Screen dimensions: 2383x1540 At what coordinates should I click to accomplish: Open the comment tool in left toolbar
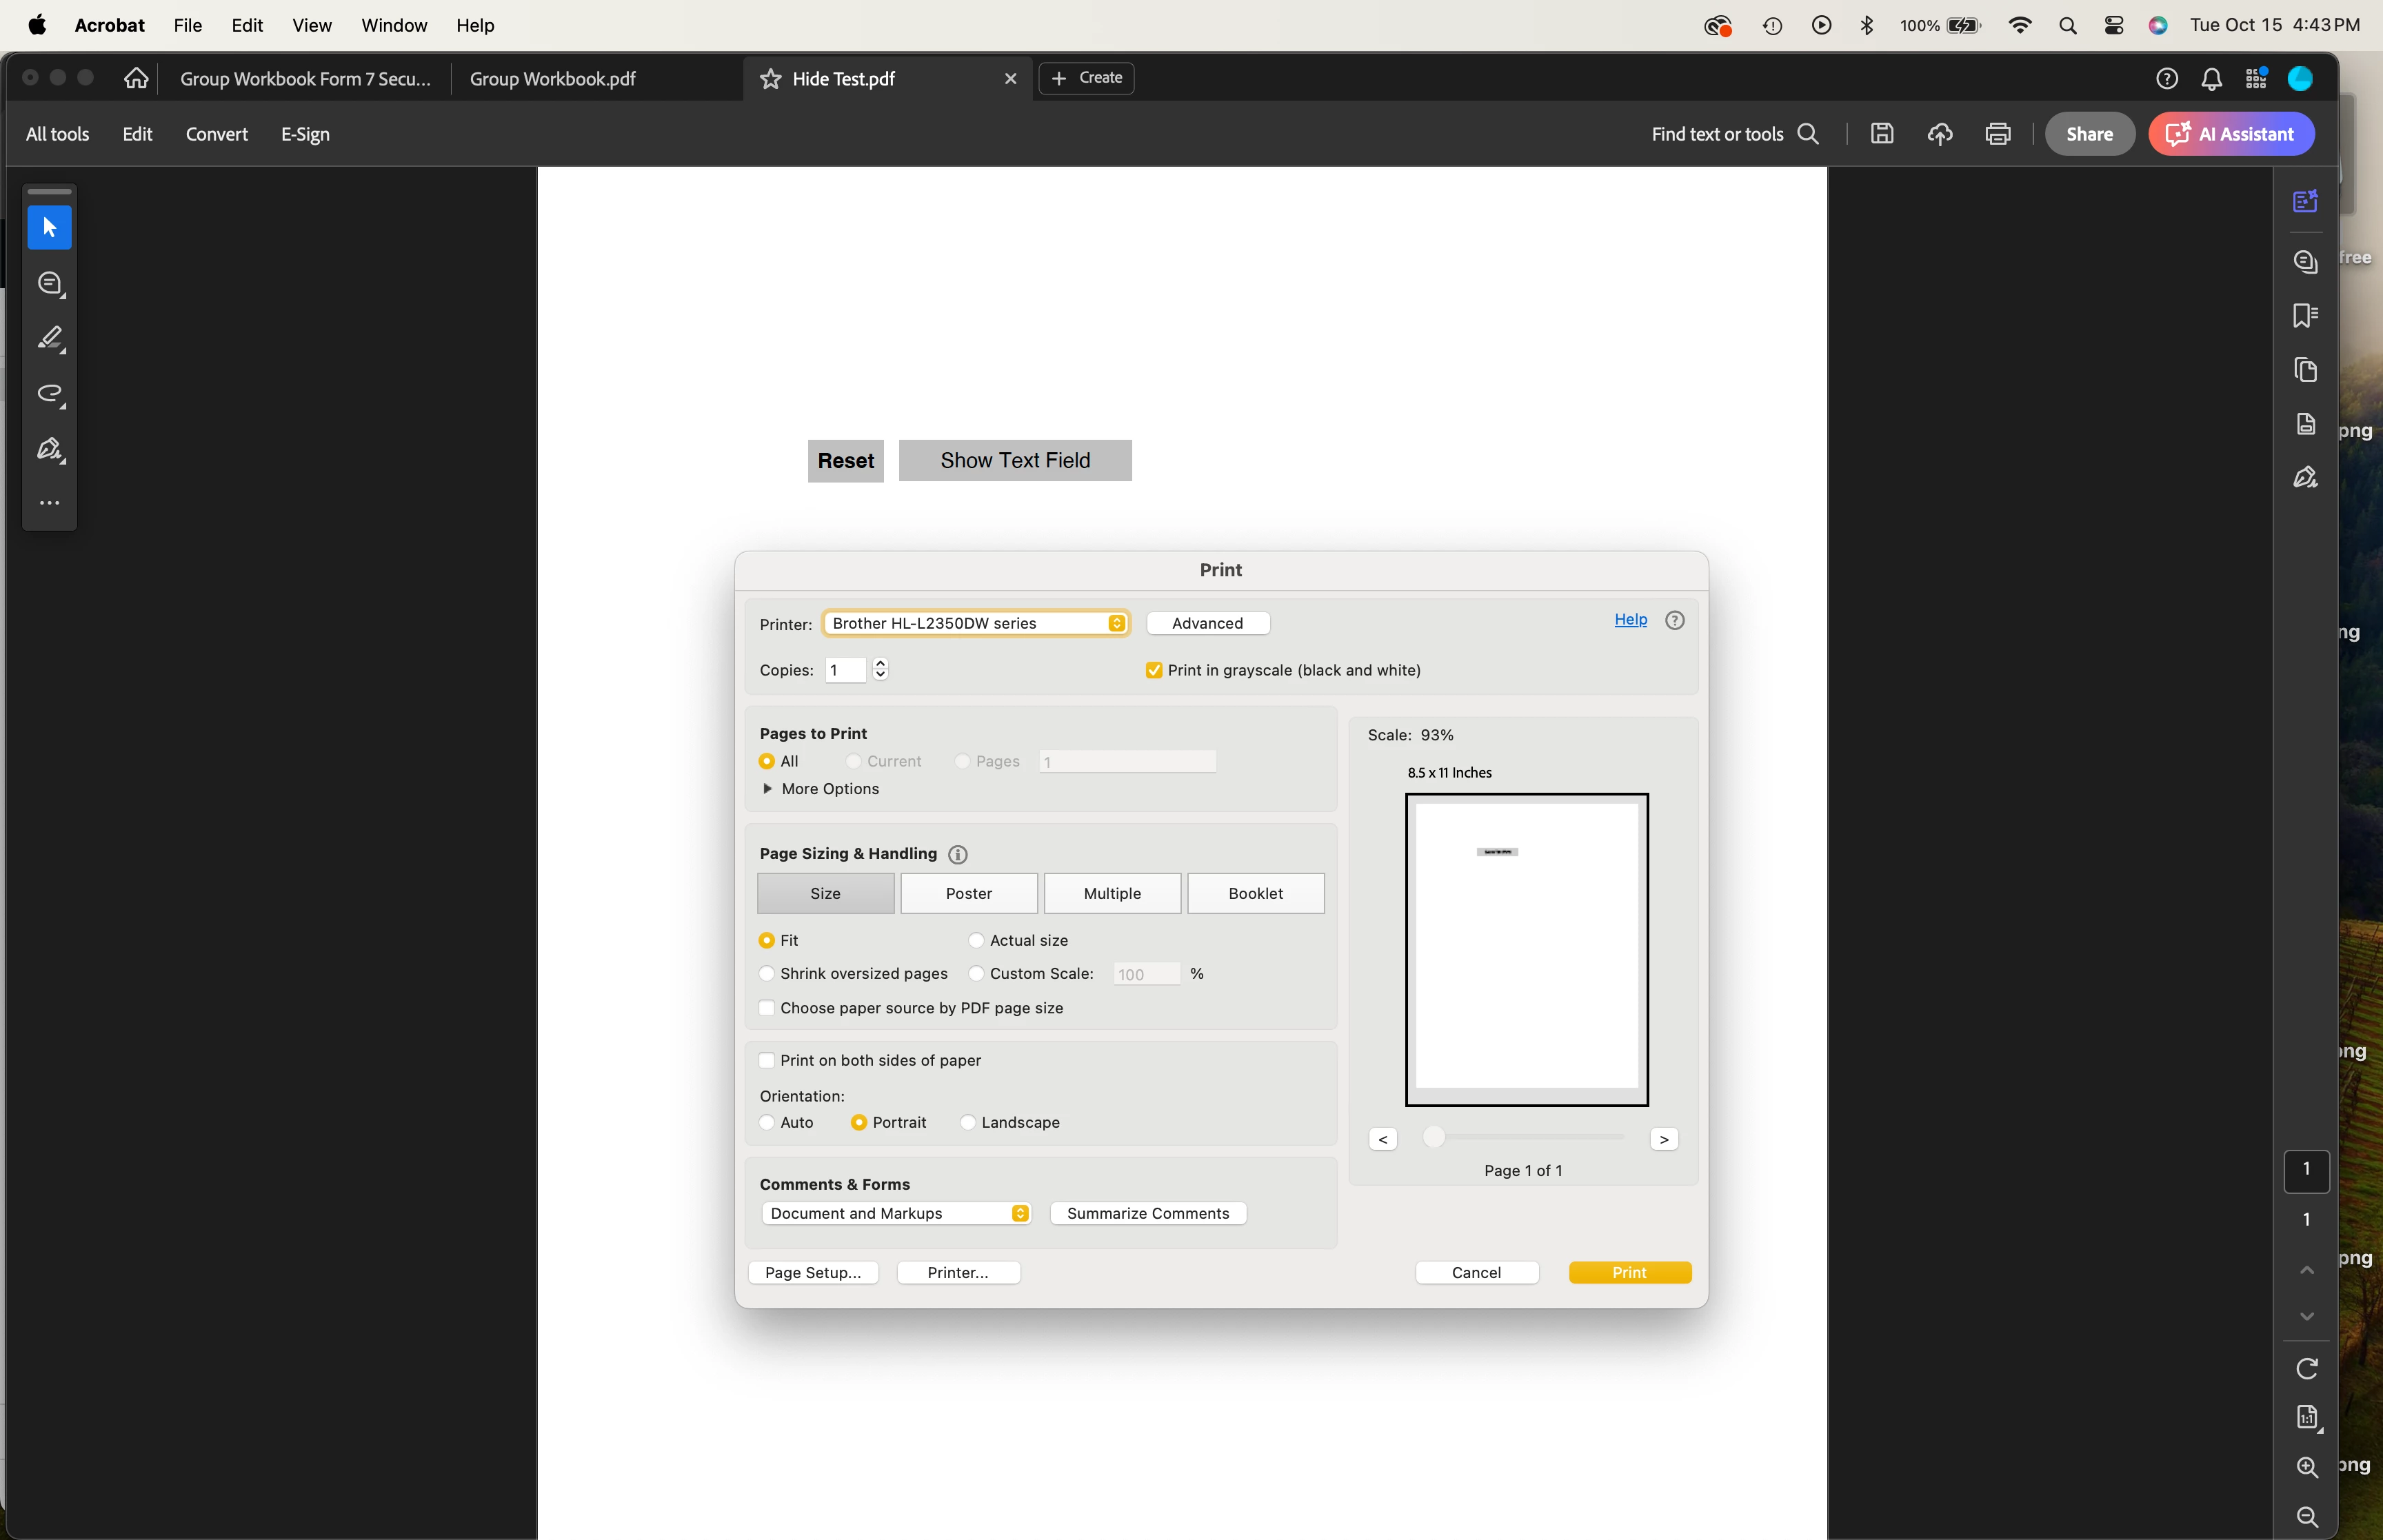tap(50, 284)
